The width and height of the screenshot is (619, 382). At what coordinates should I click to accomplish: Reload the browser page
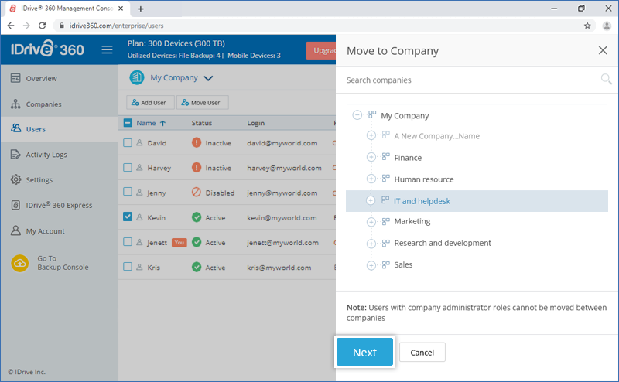point(43,26)
